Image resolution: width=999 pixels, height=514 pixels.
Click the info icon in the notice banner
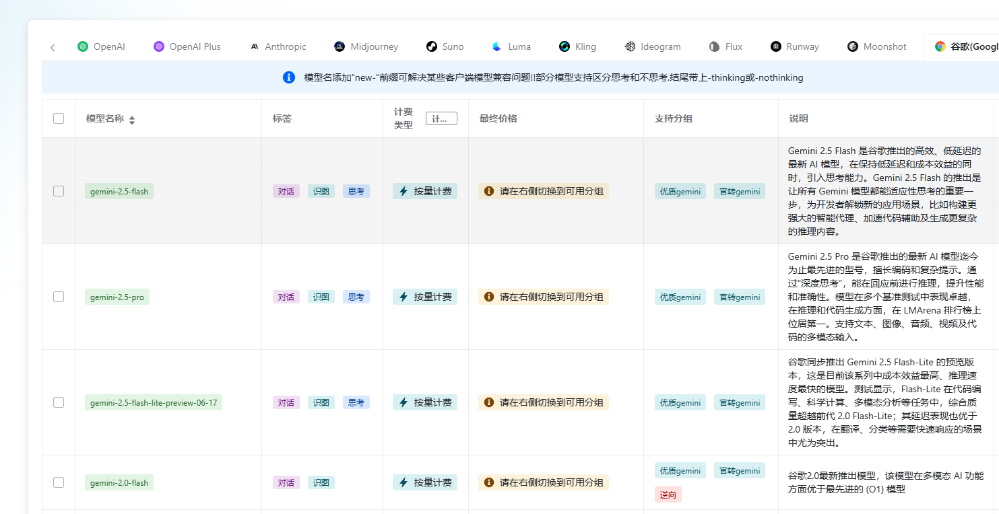coord(288,77)
